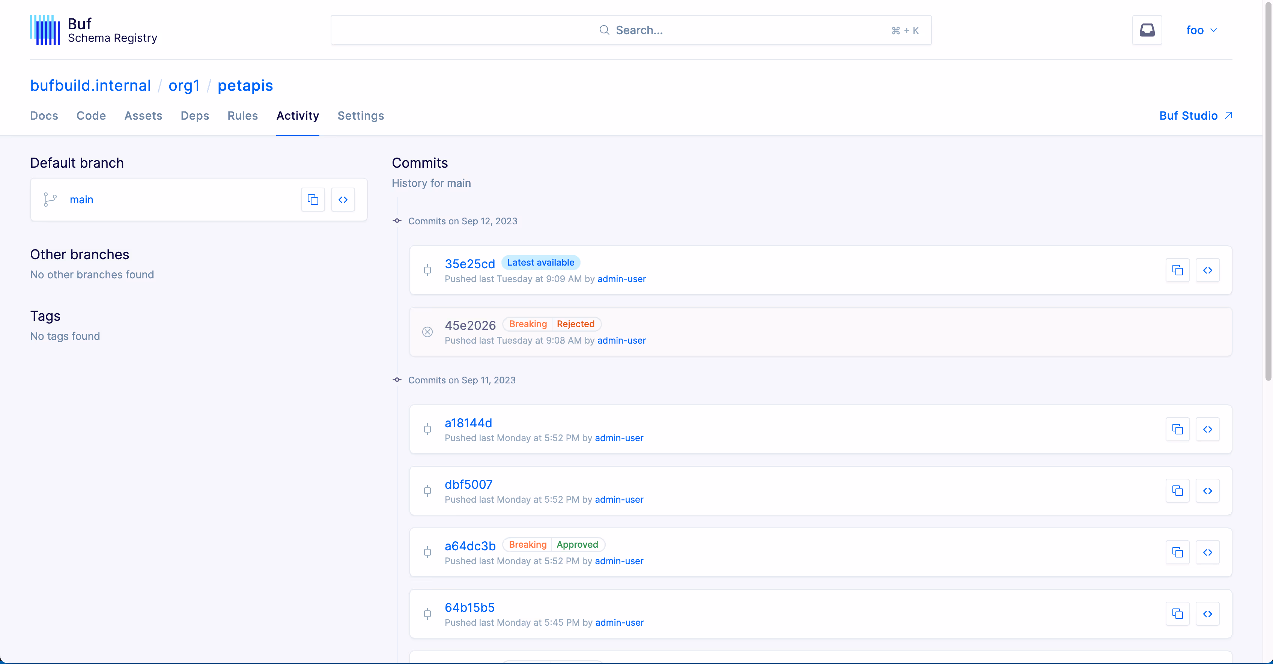Navigate to bufbuild.internal breadcrumb
This screenshot has height=664, width=1273.
tap(90, 86)
